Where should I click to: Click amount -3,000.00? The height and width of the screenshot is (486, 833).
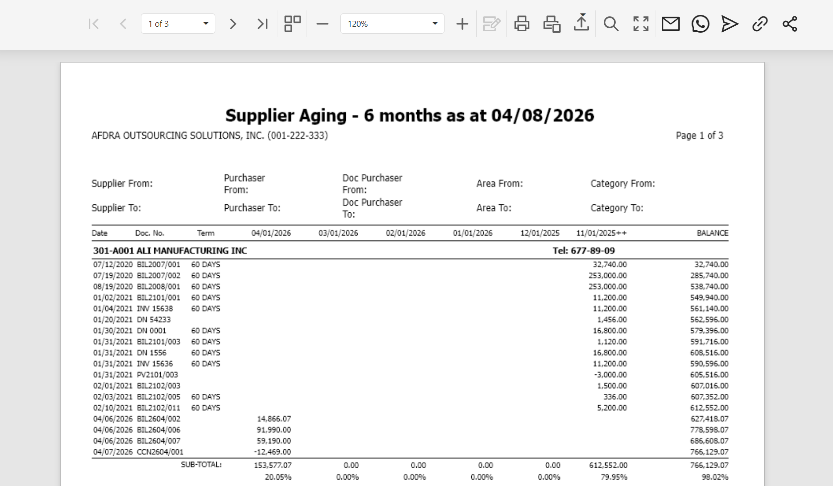pos(610,374)
